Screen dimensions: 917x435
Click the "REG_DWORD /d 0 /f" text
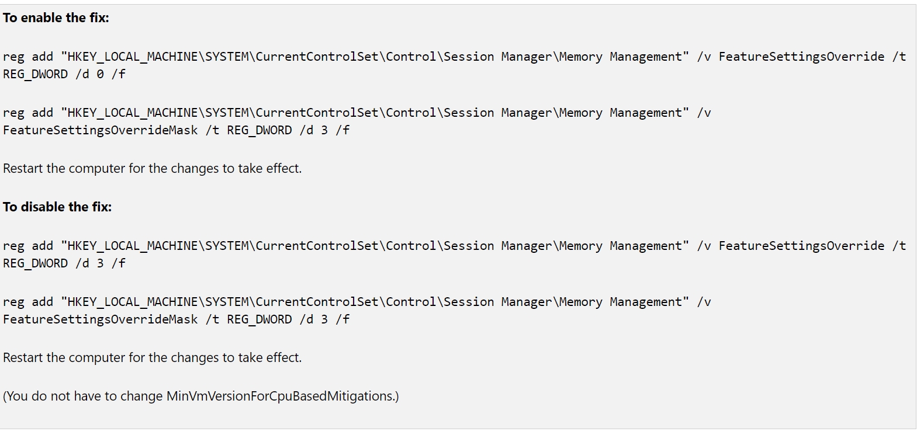tap(64, 74)
